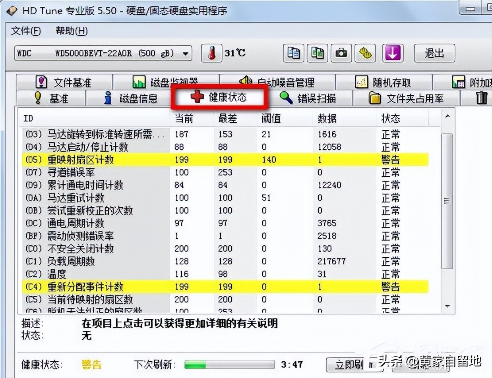Image resolution: width=492 pixels, height=378 pixels.
Task: Click the 退出 exit button
Action: point(434,53)
